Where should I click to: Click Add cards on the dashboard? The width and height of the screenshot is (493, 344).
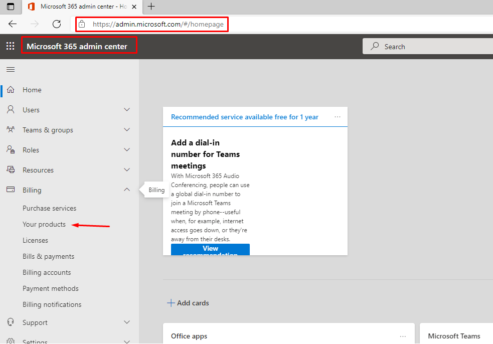point(188,303)
